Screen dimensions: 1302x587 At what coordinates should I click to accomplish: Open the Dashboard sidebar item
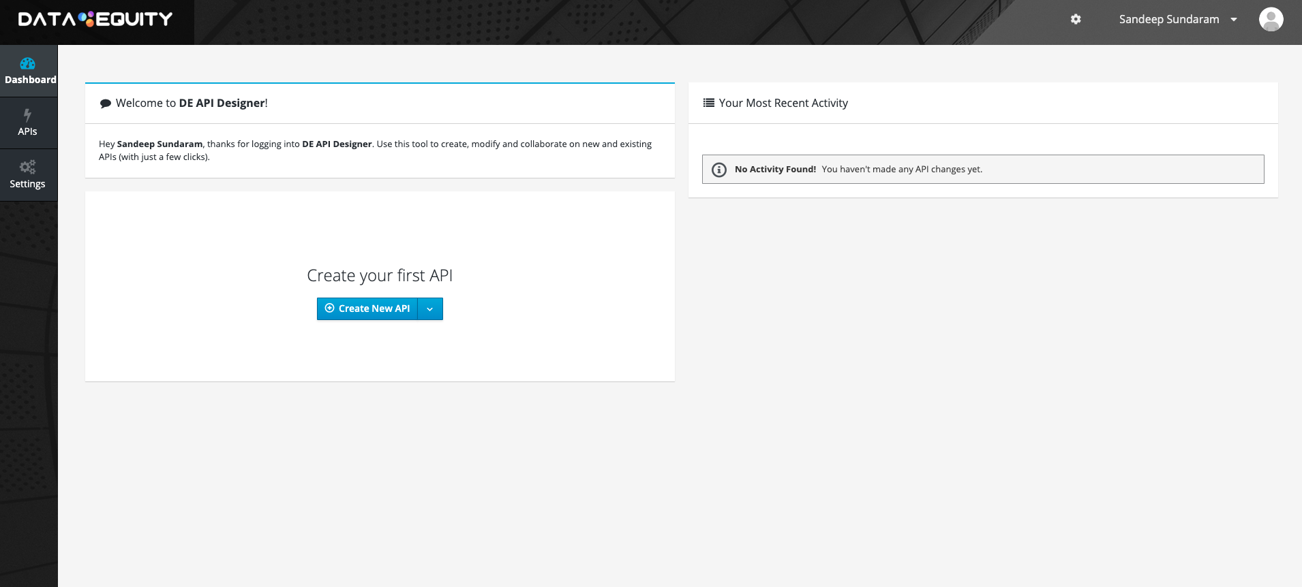click(29, 71)
